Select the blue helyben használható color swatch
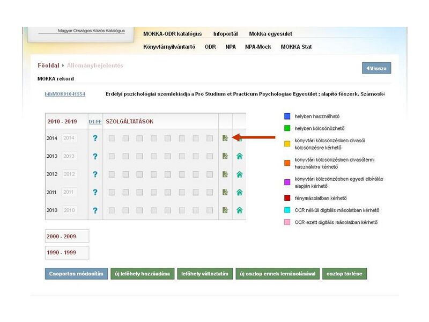The width and height of the screenshot is (429, 322). tap(286, 116)
